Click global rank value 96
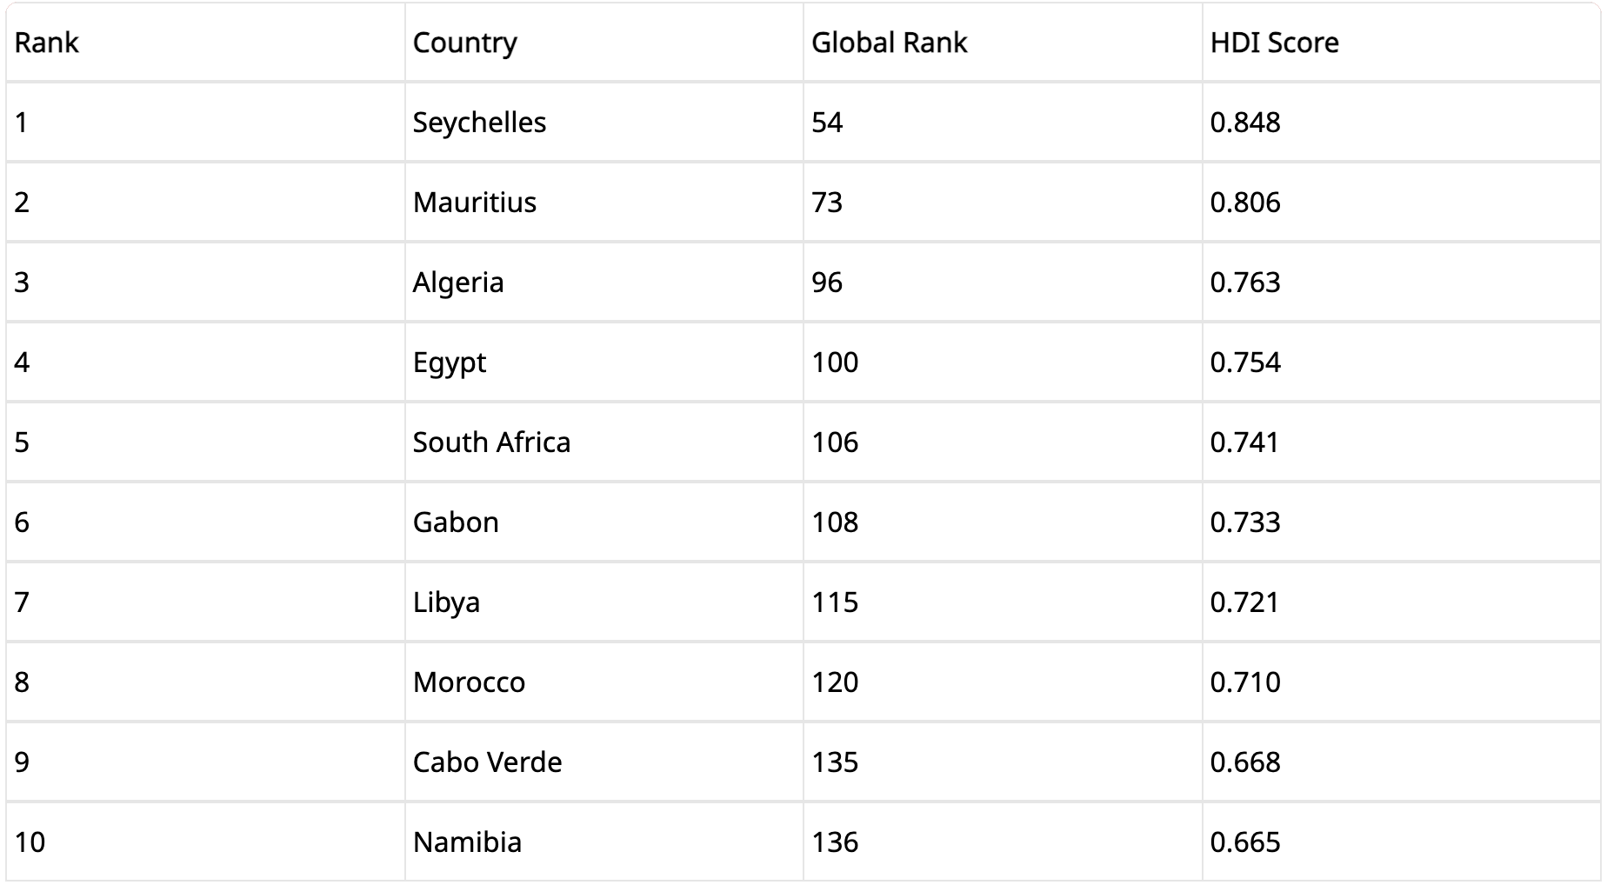The height and width of the screenshot is (885, 1607). (x=827, y=283)
